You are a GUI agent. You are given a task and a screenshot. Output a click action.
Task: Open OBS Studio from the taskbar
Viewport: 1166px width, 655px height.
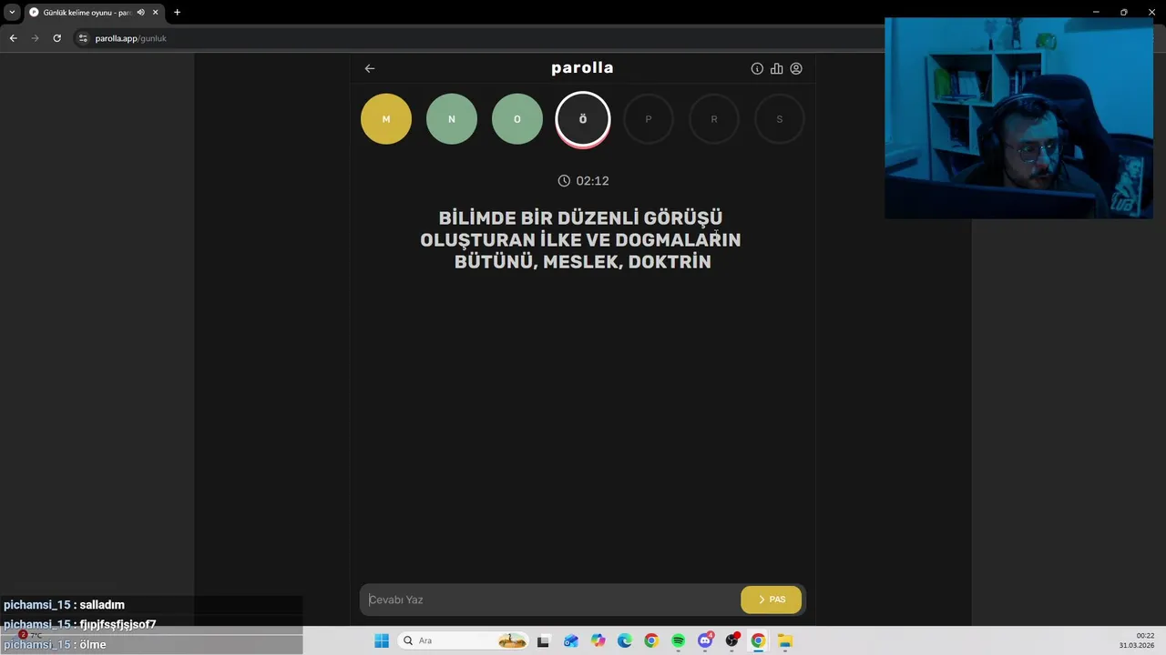click(731, 640)
